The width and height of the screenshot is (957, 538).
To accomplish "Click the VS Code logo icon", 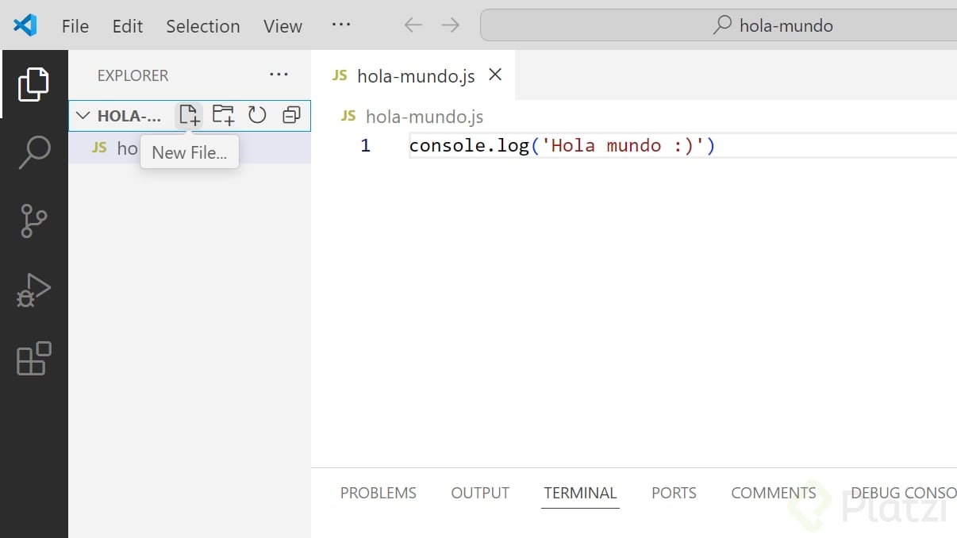I will (25, 25).
